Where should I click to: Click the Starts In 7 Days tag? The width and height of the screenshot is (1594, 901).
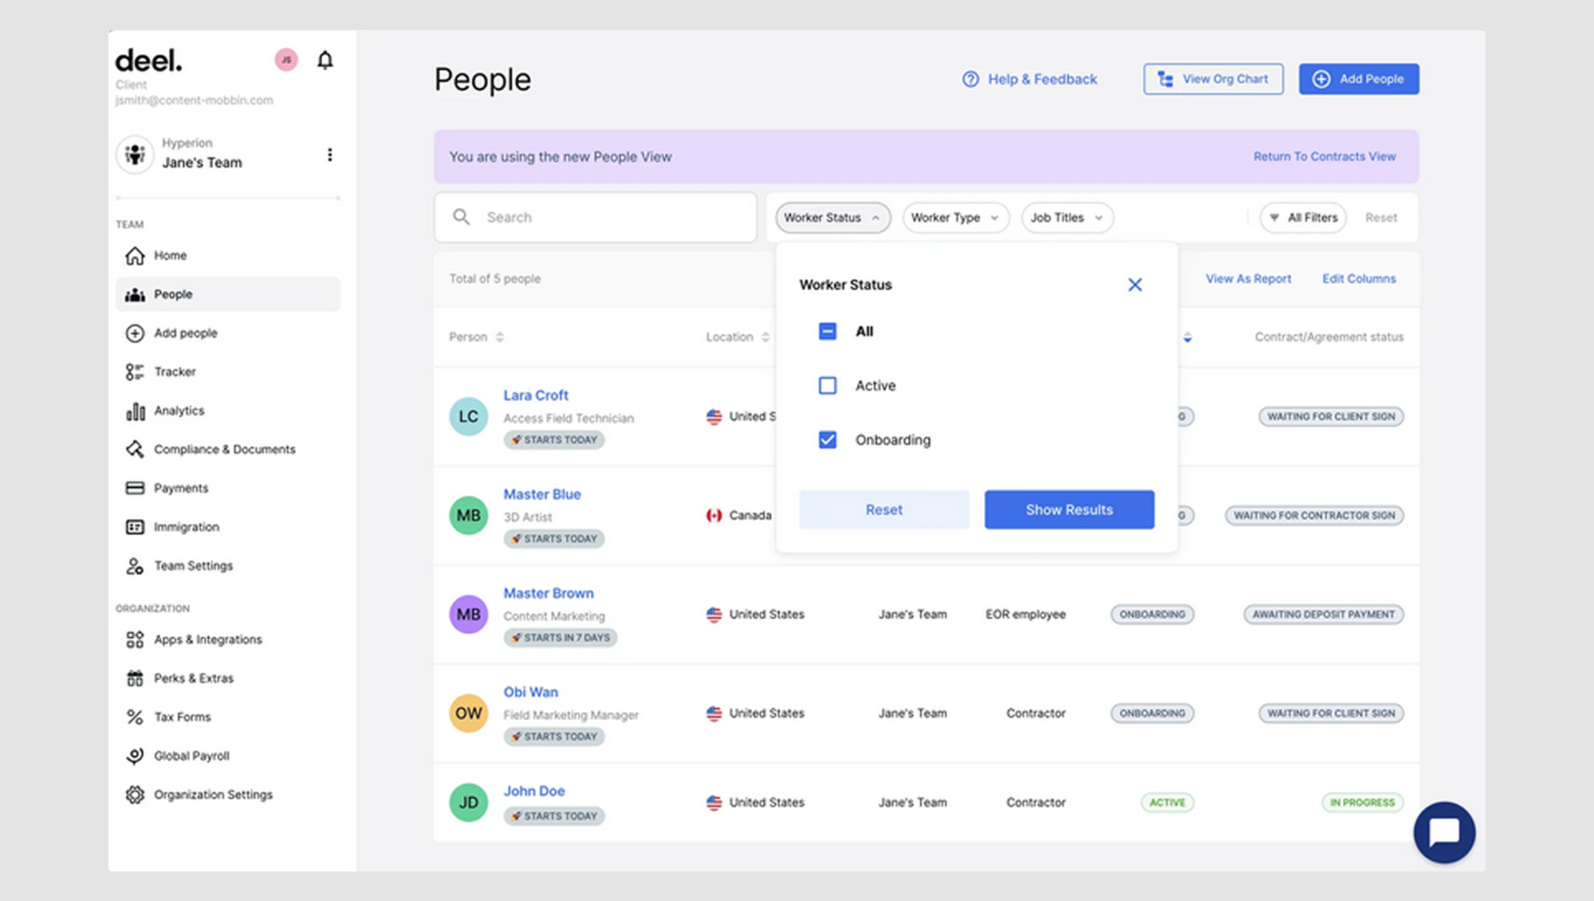(x=560, y=638)
